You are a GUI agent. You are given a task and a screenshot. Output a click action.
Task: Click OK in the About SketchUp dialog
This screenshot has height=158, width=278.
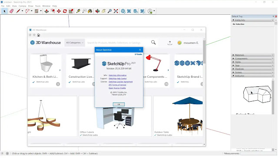pyautogui.click(x=119, y=104)
